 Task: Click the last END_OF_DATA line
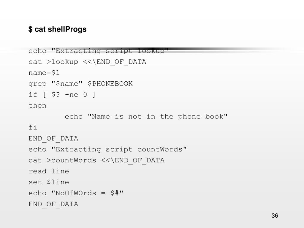pos(53,204)
